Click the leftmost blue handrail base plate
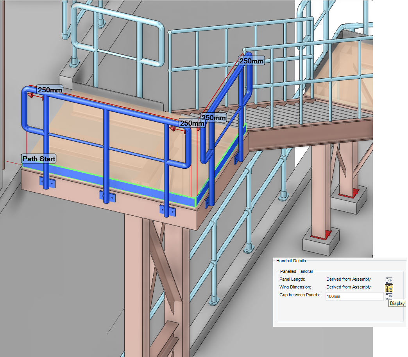This screenshot has width=408, height=357. point(47,182)
